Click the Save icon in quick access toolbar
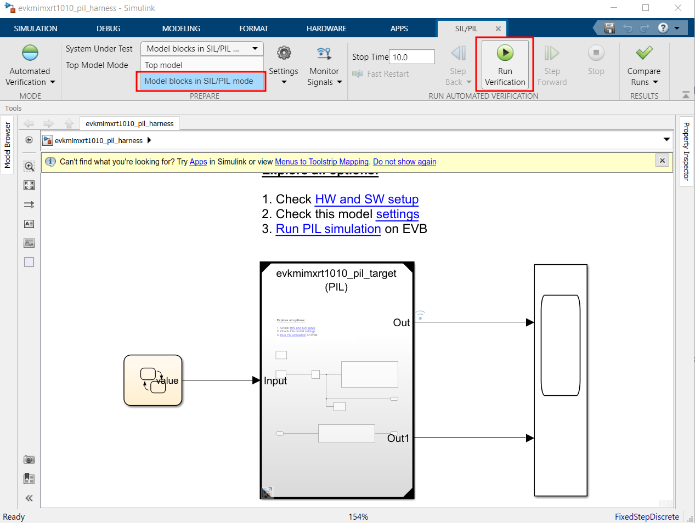 pyautogui.click(x=609, y=28)
